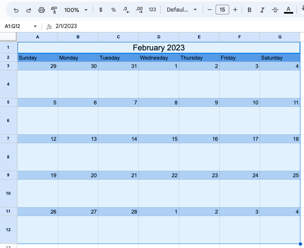The width and height of the screenshot is (304, 248).
Task: Click the cell with date 29
Action: [x=38, y=66]
